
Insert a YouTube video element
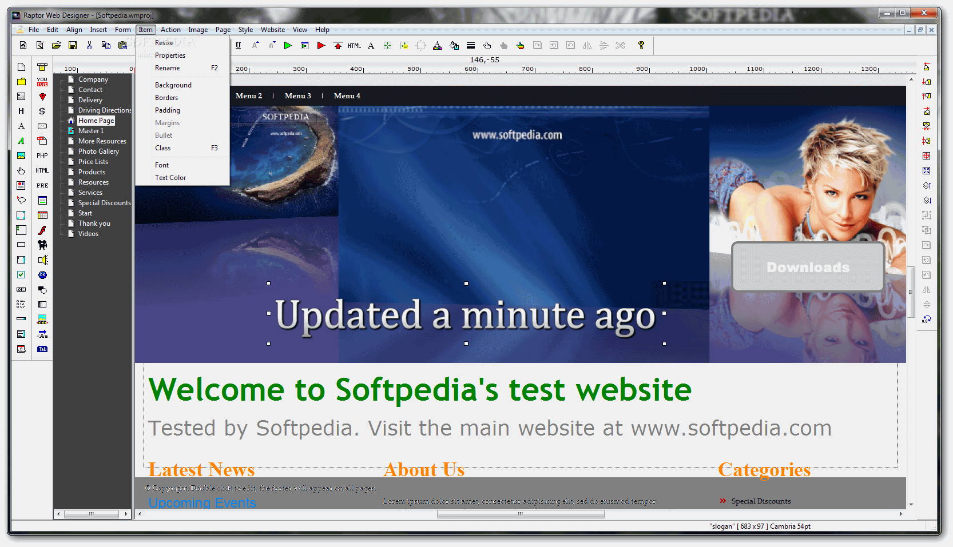tap(42, 81)
